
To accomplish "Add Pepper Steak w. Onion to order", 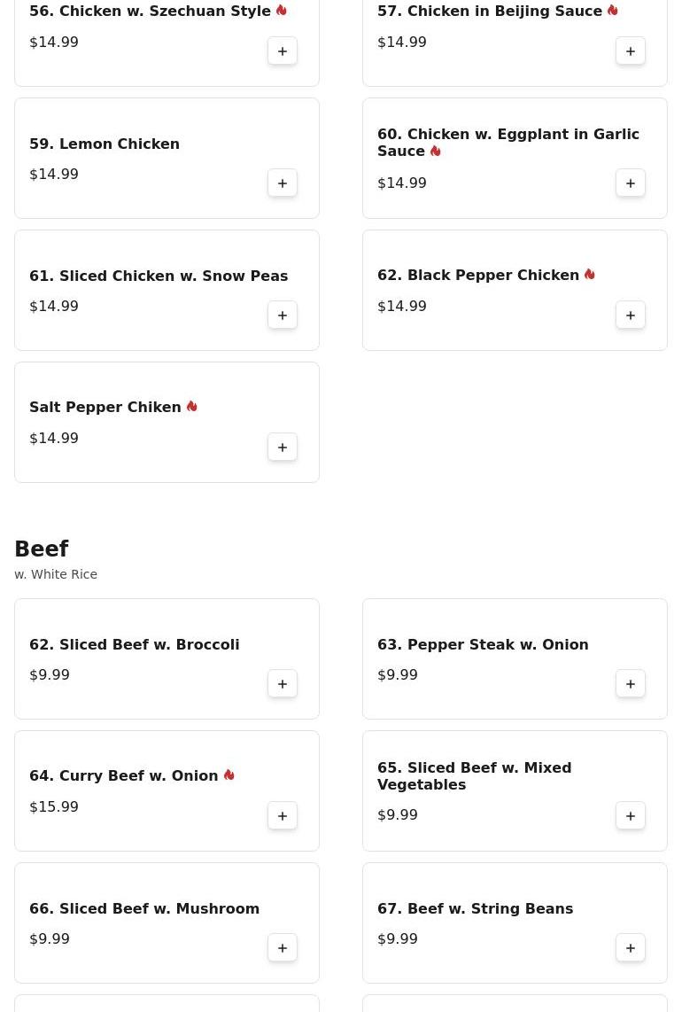I will click(631, 684).
